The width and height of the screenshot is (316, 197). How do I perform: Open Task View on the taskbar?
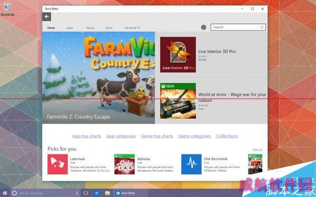[x=86, y=193]
